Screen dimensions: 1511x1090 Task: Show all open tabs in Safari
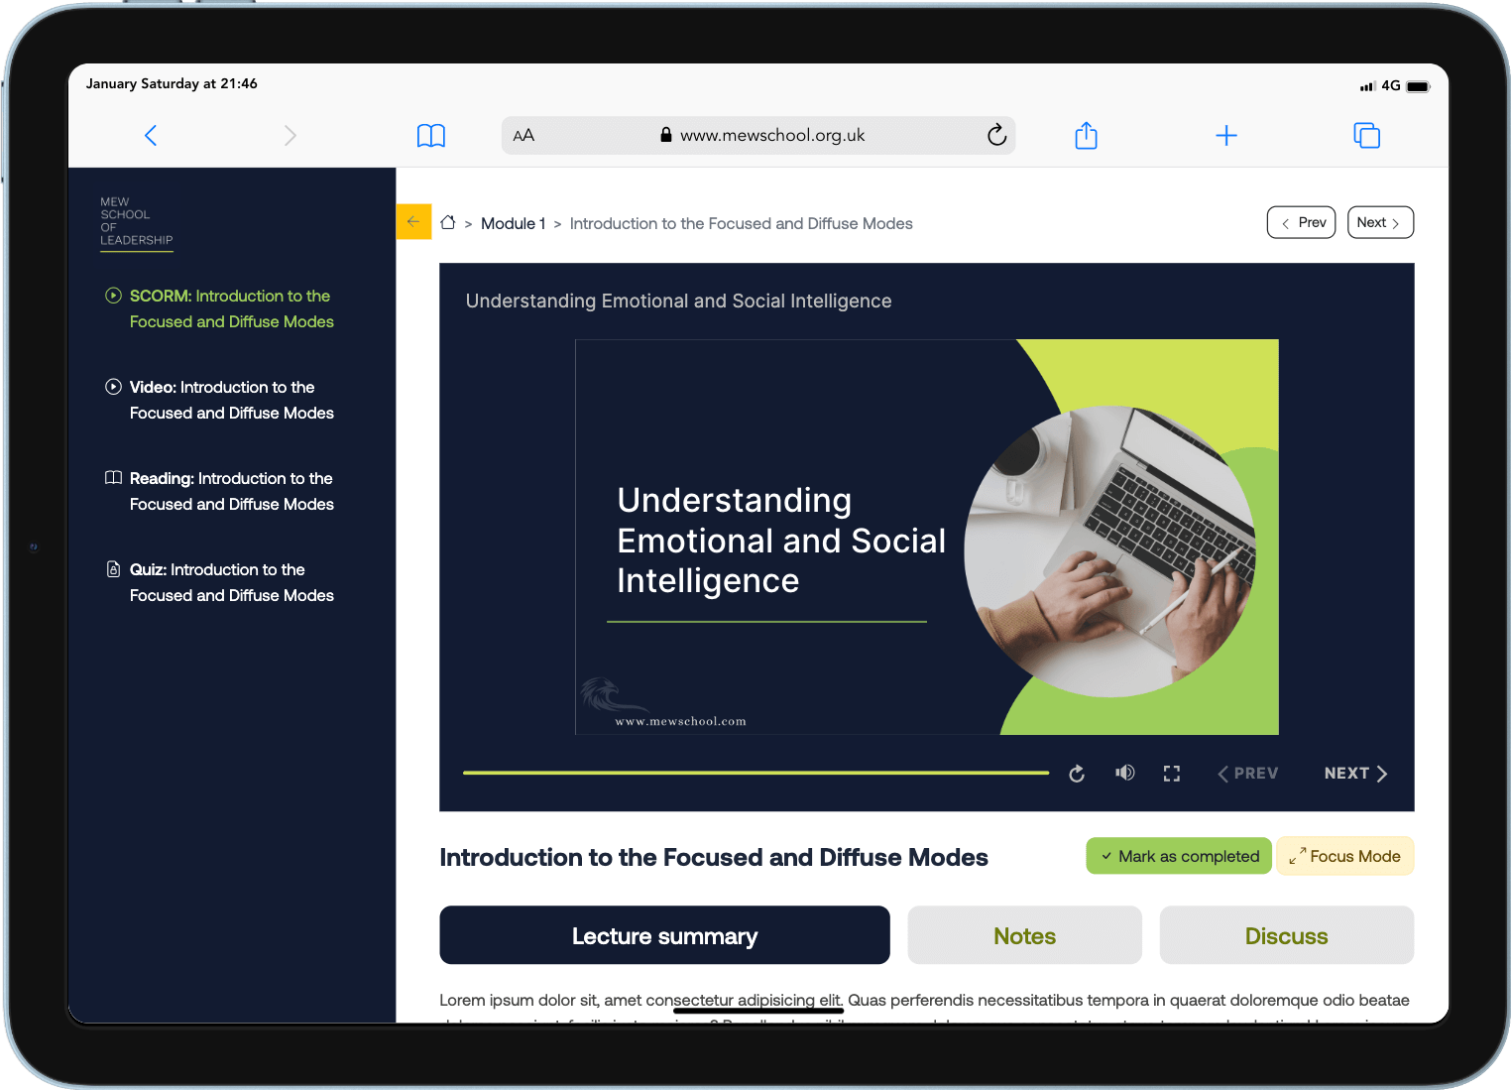pyautogui.click(x=1366, y=136)
